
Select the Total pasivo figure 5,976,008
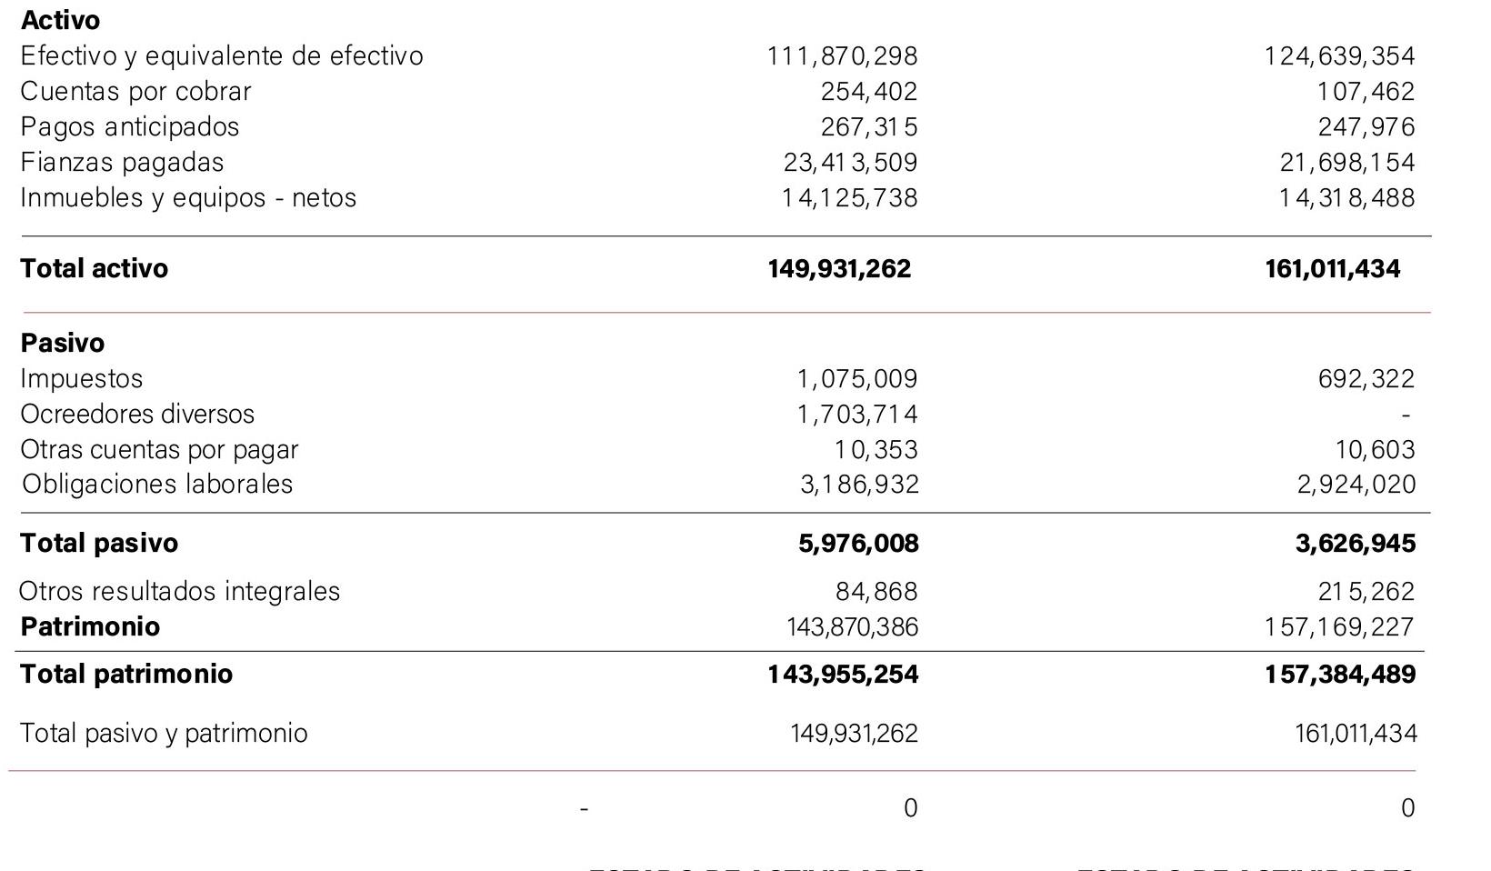[x=858, y=544]
